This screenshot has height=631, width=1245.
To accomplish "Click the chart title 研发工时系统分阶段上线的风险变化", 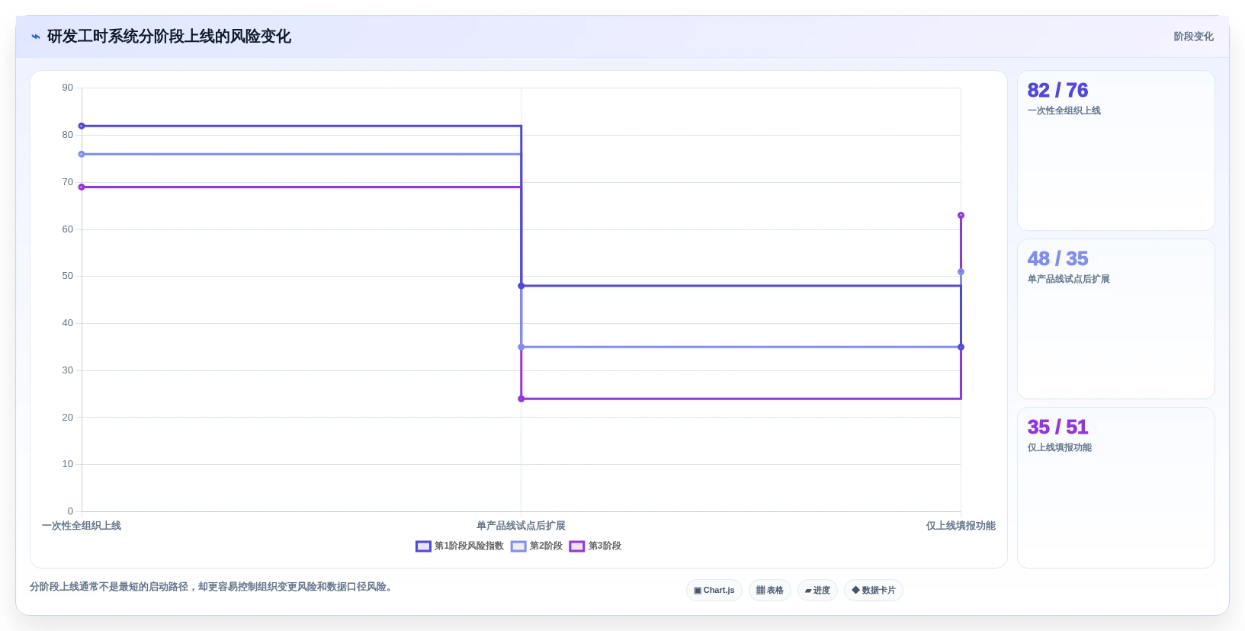I will point(169,37).
